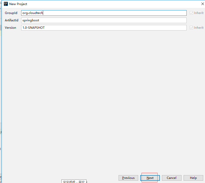Toggle the Inherit checkbox beside GroupId
This screenshot has height=183, width=205.
pyautogui.click(x=191, y=13)
